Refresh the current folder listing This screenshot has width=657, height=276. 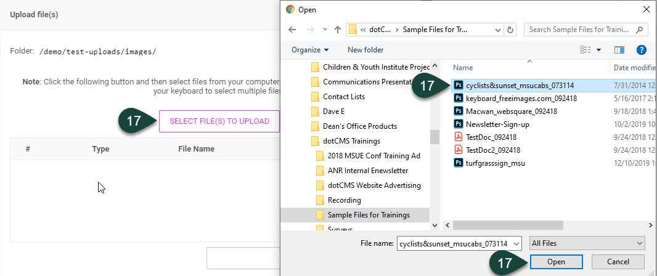click(x=510, y=30)
